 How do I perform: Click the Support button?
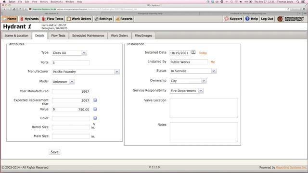(233, 19)
